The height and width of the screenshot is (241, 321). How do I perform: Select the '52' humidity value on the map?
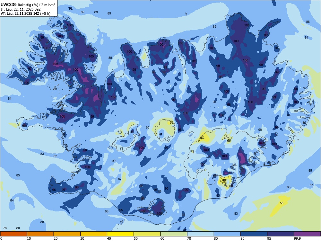pyautogui.click(x=203, y=138)
